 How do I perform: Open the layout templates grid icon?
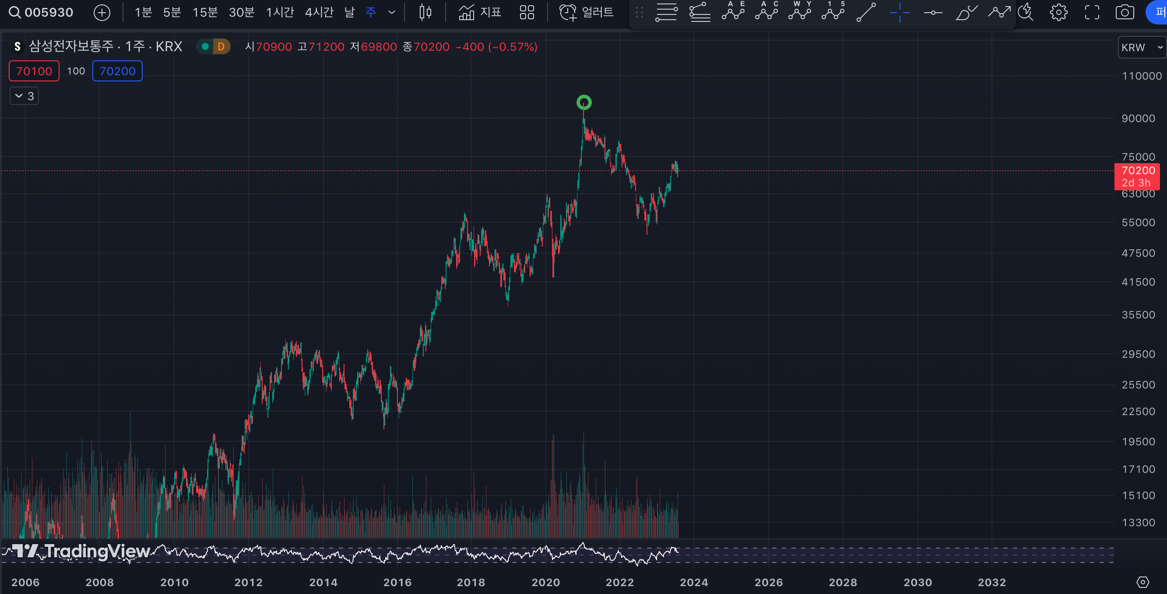[x=527, y=12]
